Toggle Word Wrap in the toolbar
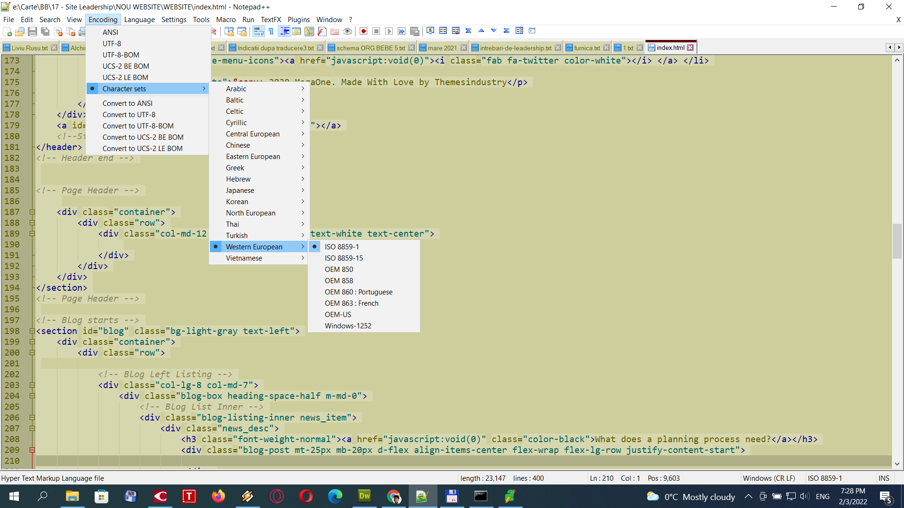The image size is (904, 508). [x=258, y=32]
